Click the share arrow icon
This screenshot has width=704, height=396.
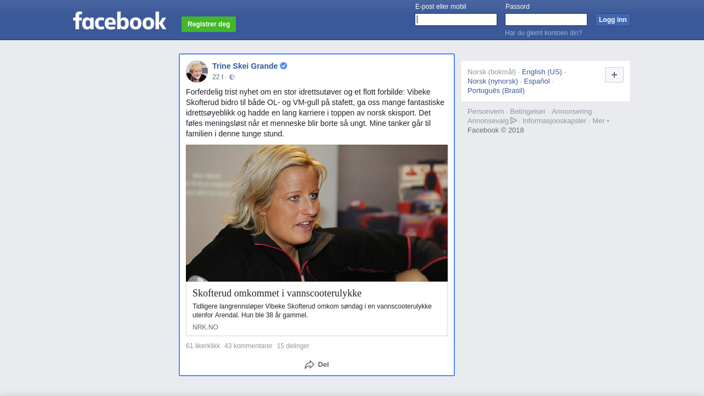point(310,365)
